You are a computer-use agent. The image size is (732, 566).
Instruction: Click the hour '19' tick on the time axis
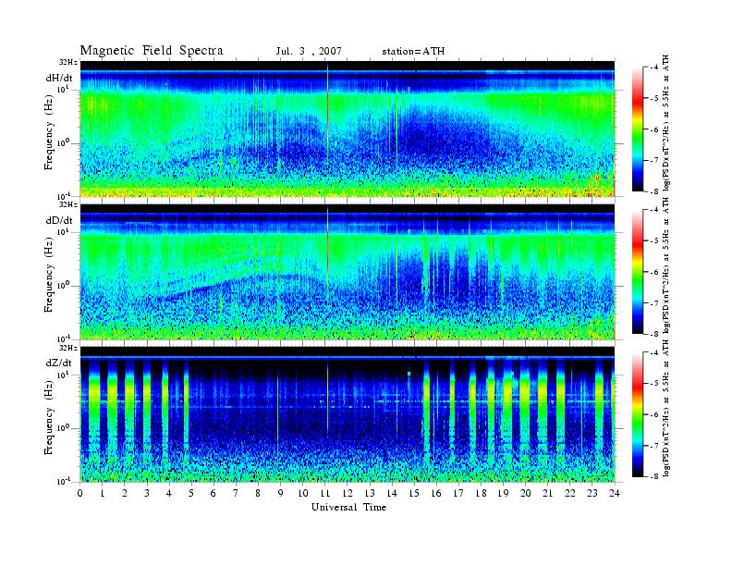503,493
